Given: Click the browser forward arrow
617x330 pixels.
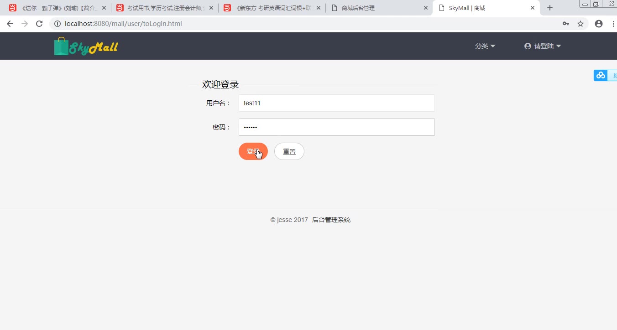Looking at the screenshot, I should [25, 24].
